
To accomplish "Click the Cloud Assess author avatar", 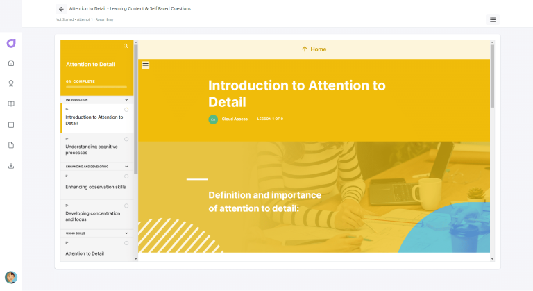I will click(x=213, y=119).
